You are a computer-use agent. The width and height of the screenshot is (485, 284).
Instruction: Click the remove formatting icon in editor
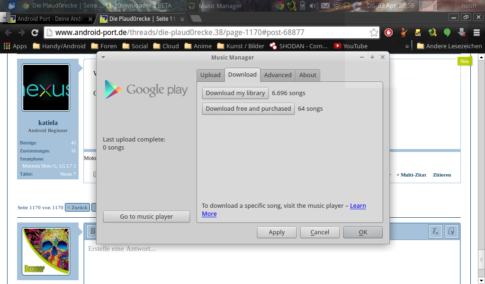point(435,231)
